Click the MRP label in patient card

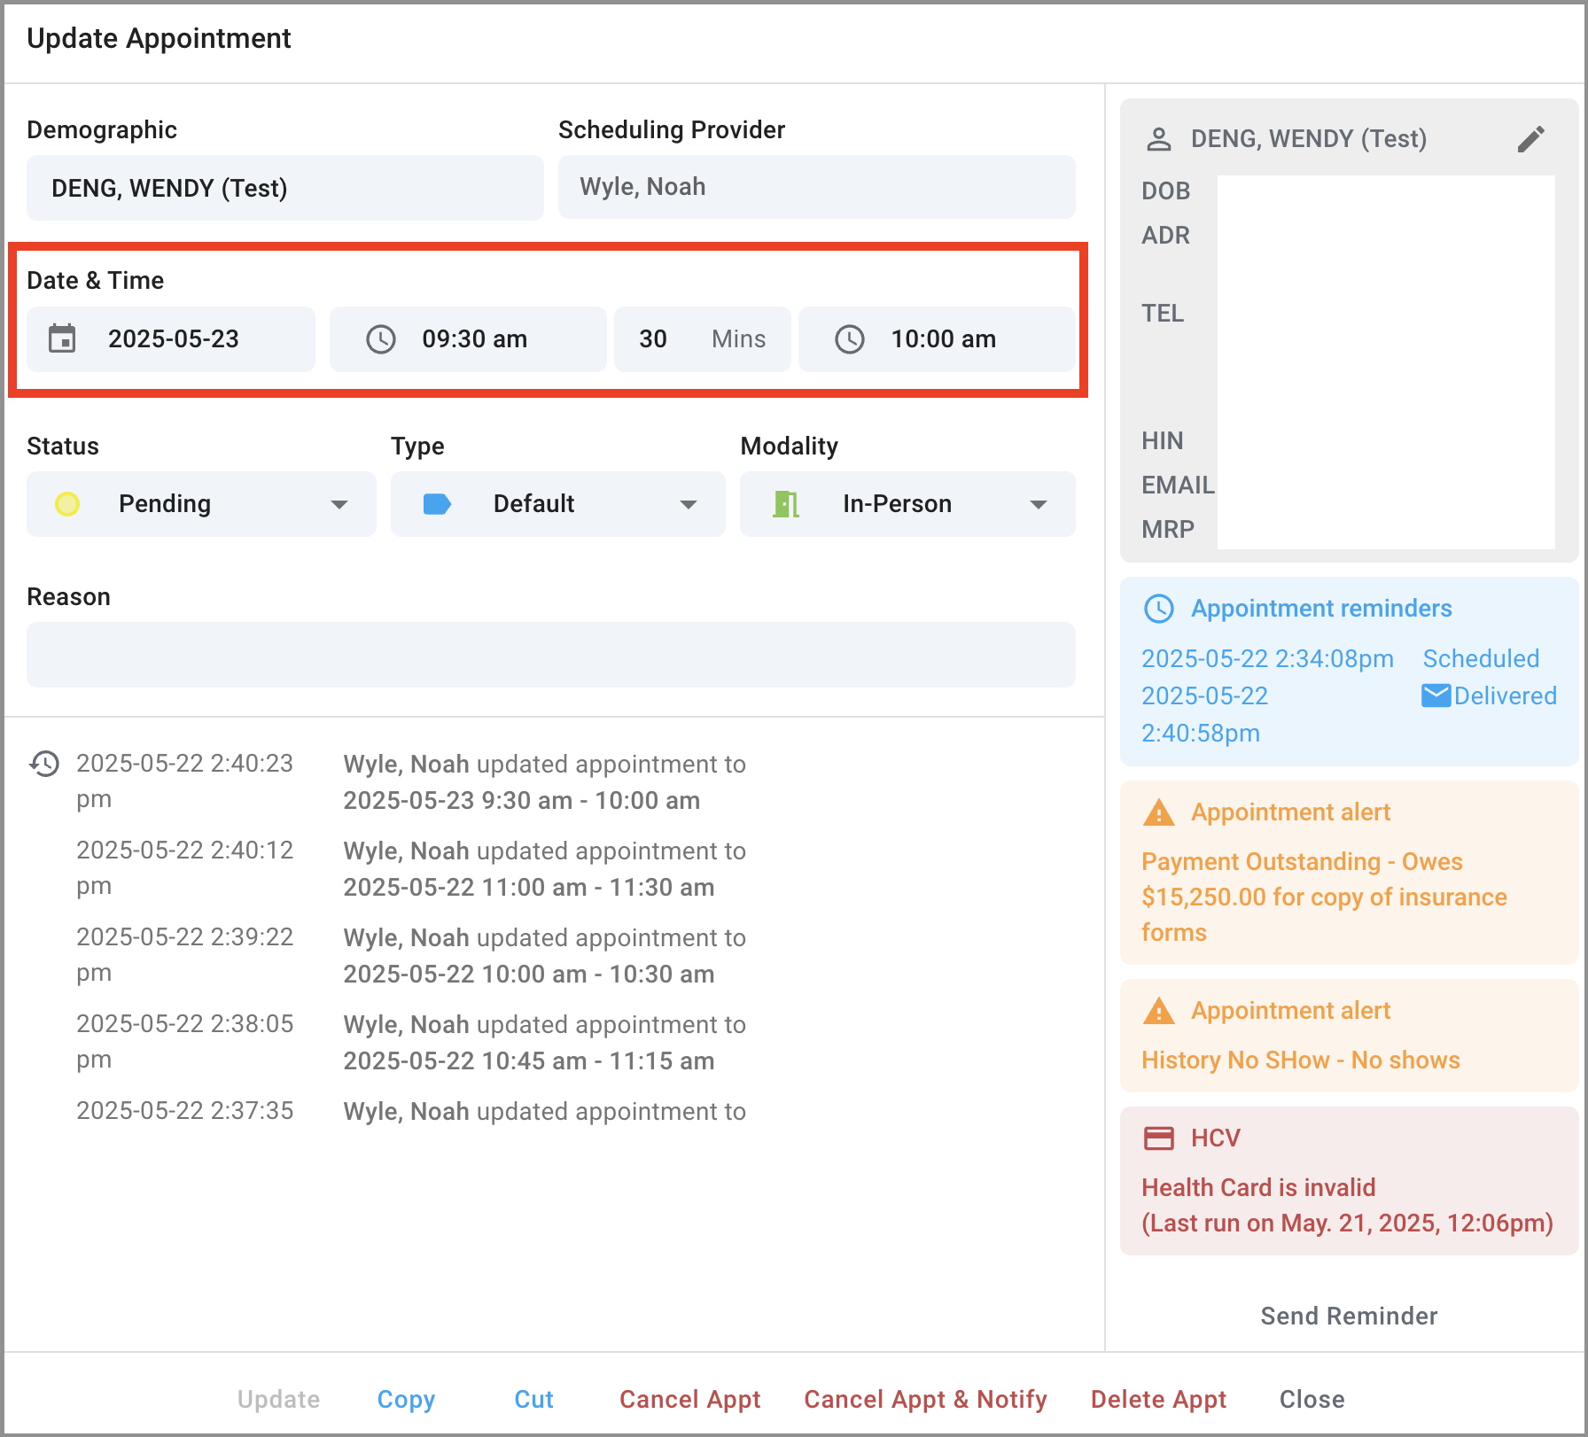pos(1168,529)
